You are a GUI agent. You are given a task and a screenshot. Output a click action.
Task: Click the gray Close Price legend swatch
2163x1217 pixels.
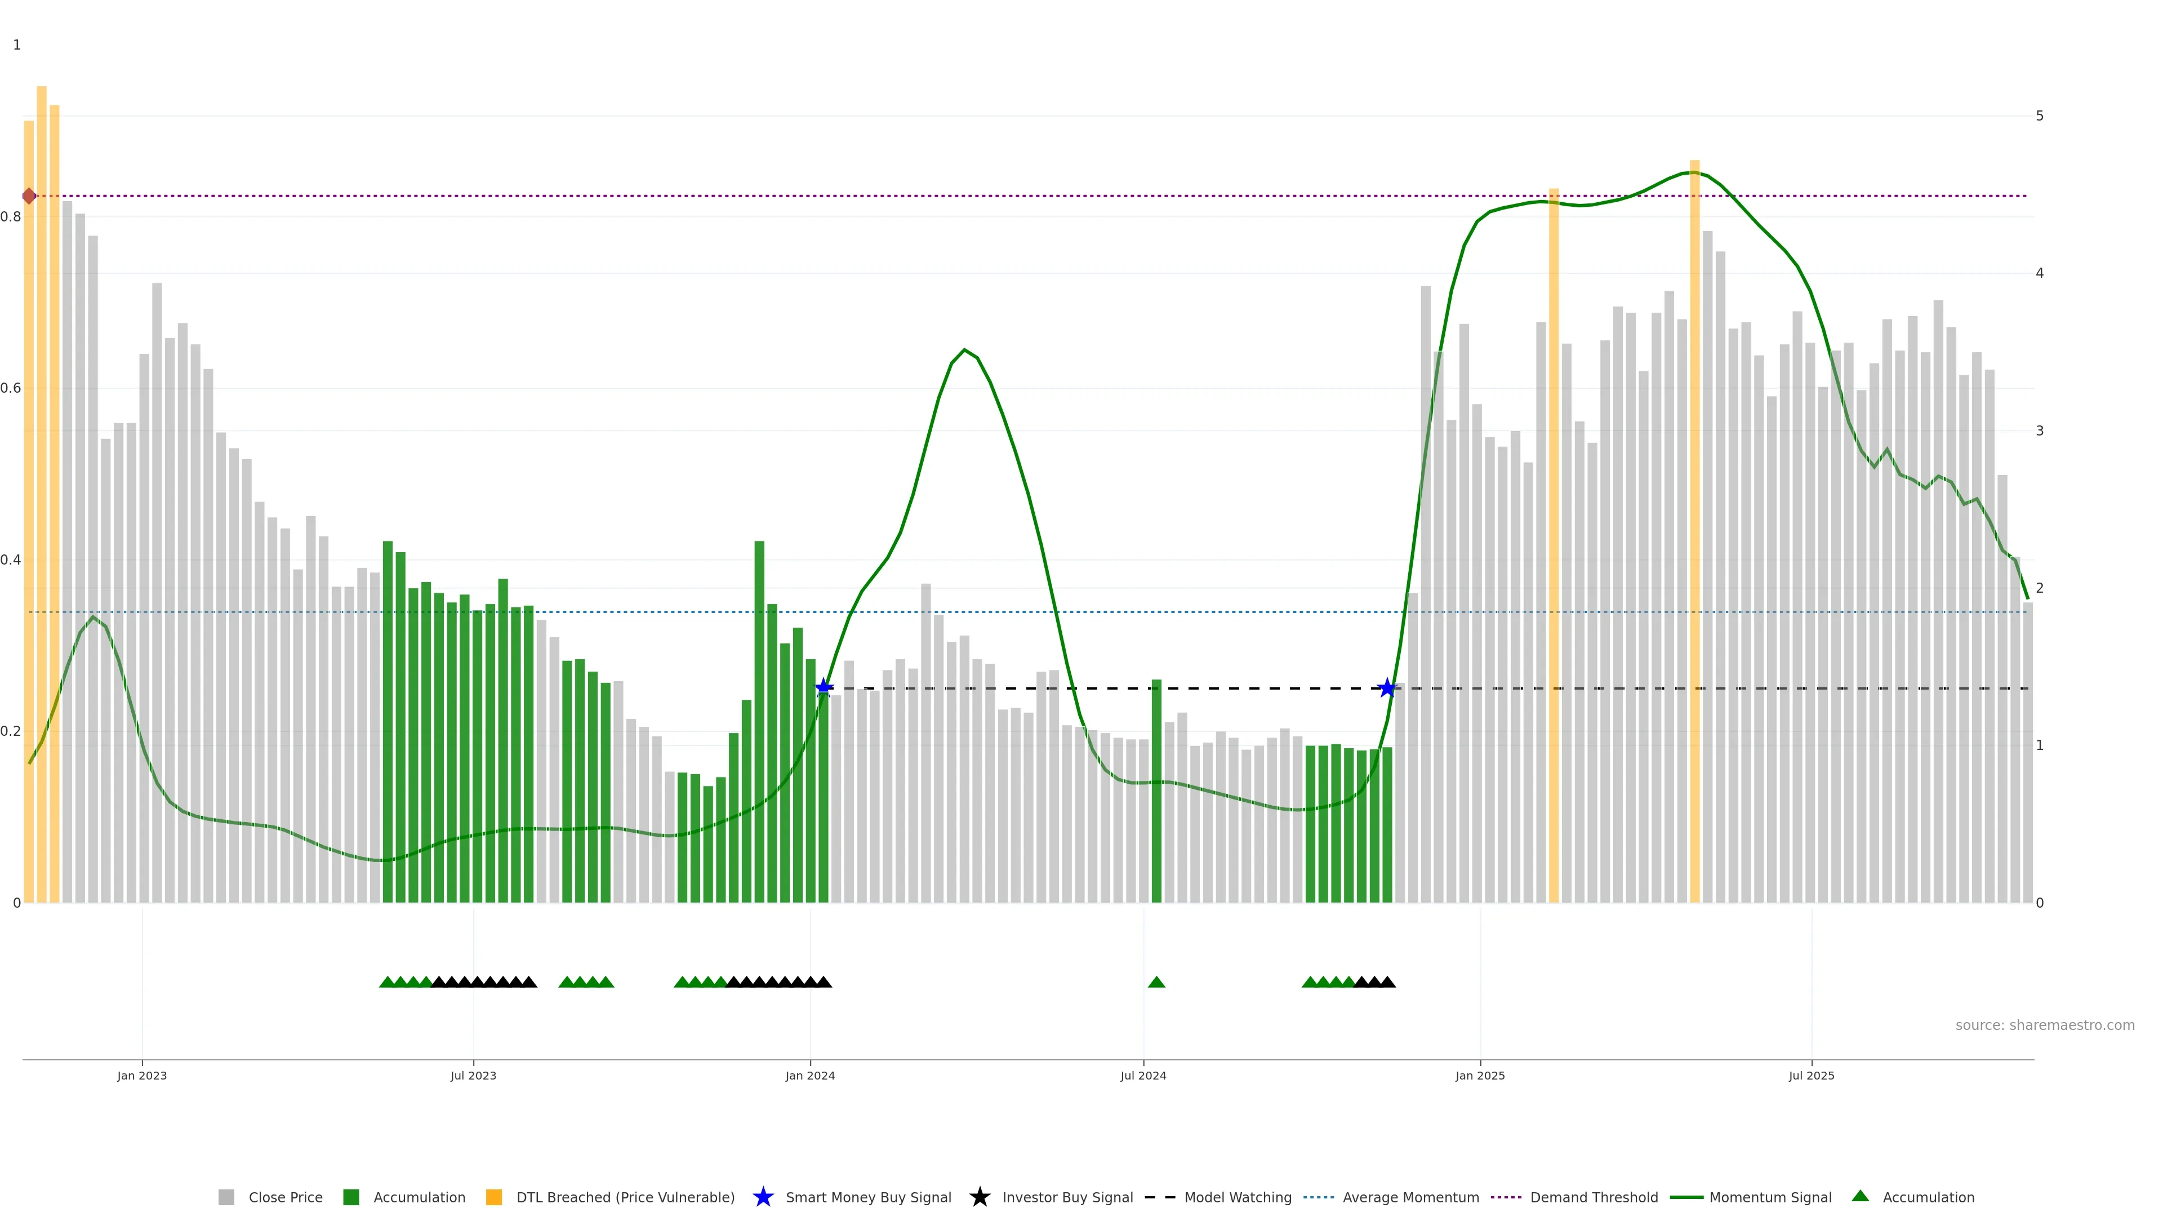(x=226, y=1198)
